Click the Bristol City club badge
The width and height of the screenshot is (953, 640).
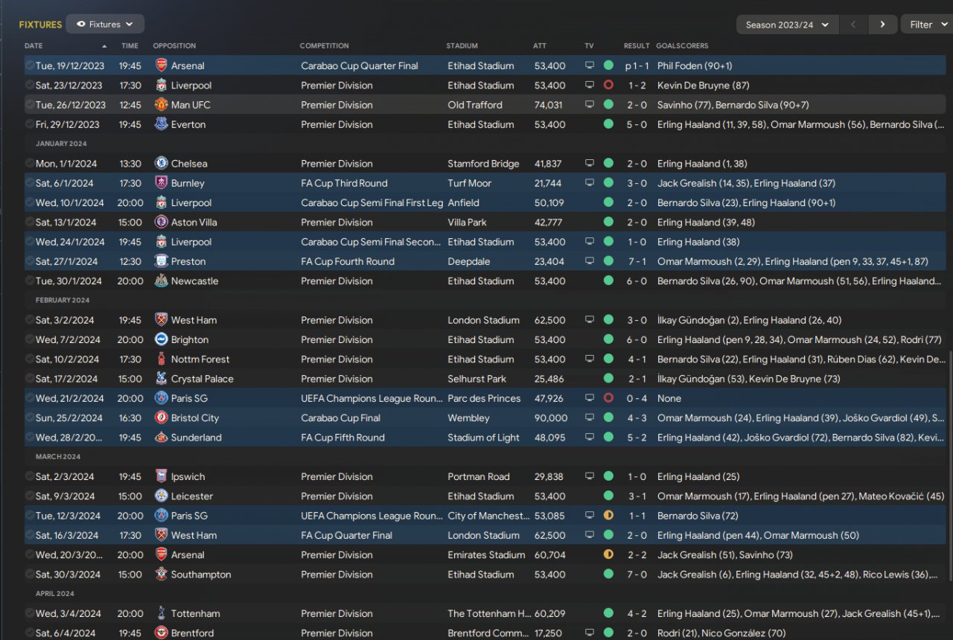(x=161, y=417)
